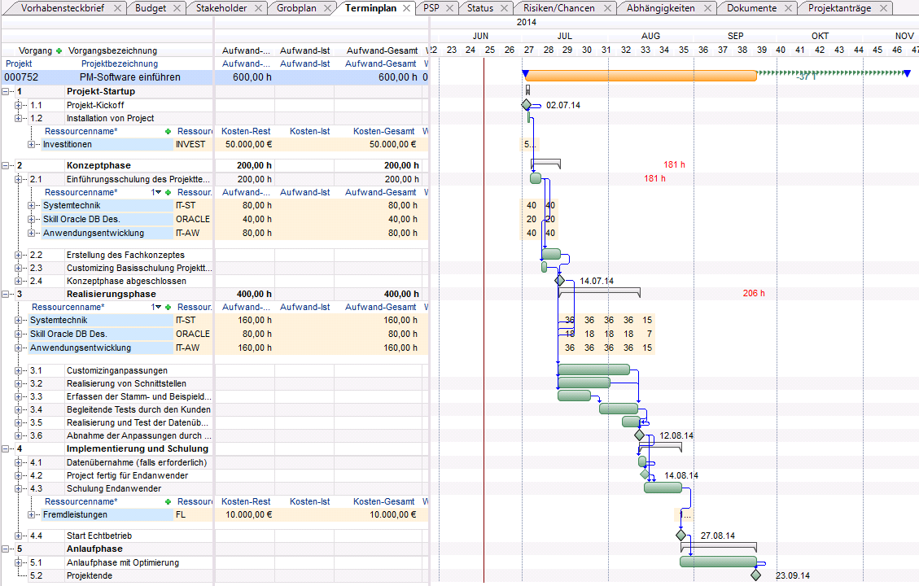Viewport: 919px width, 586px height.
Task: Click the Start Echtbetrieb milestone diamond 27.08.14
Action: (x=681, y=536)
